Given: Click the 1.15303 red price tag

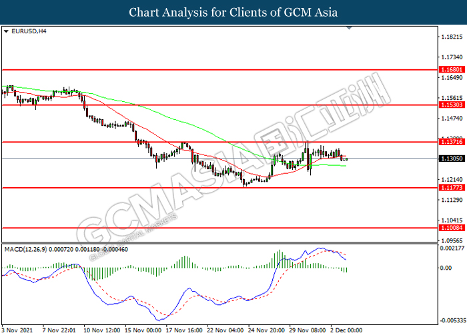Looking at the screenshot, I should 452,105.
